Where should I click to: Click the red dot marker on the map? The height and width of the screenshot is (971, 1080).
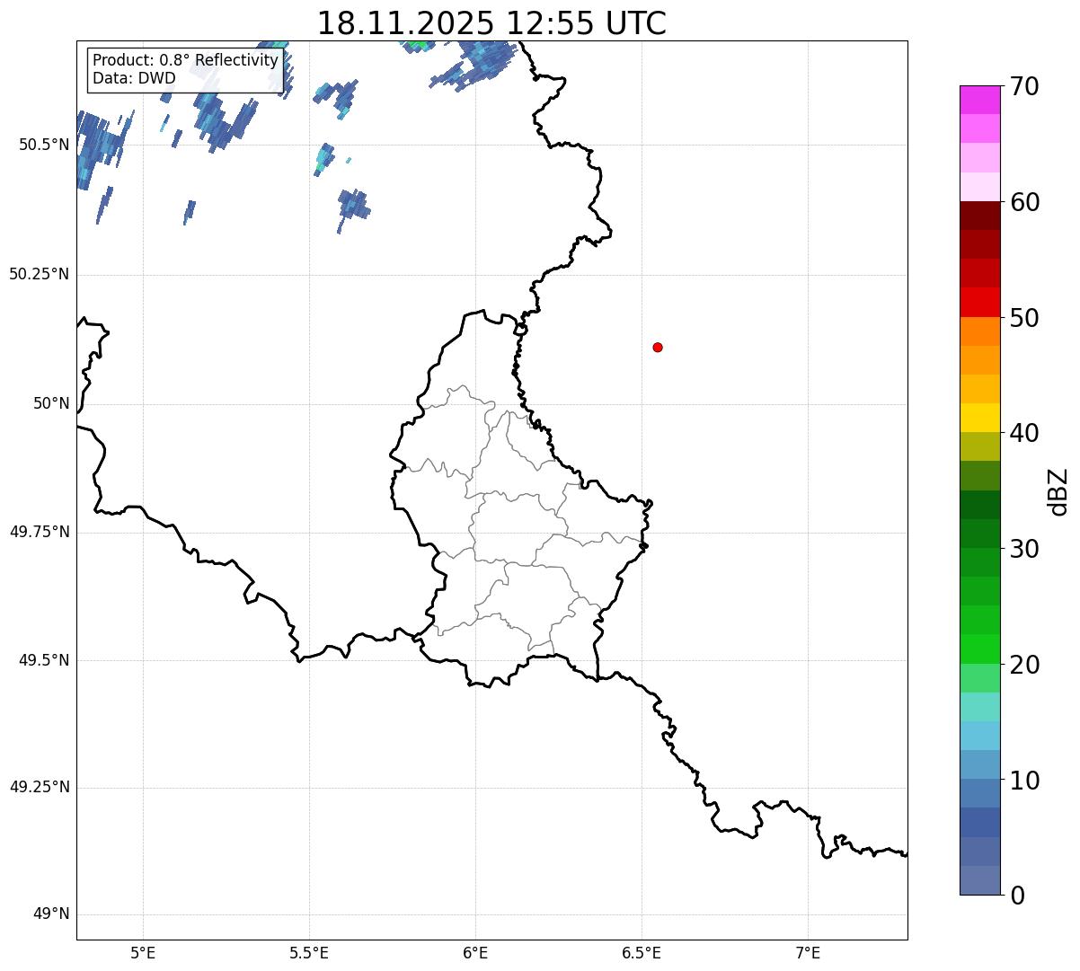coord(658,347)
